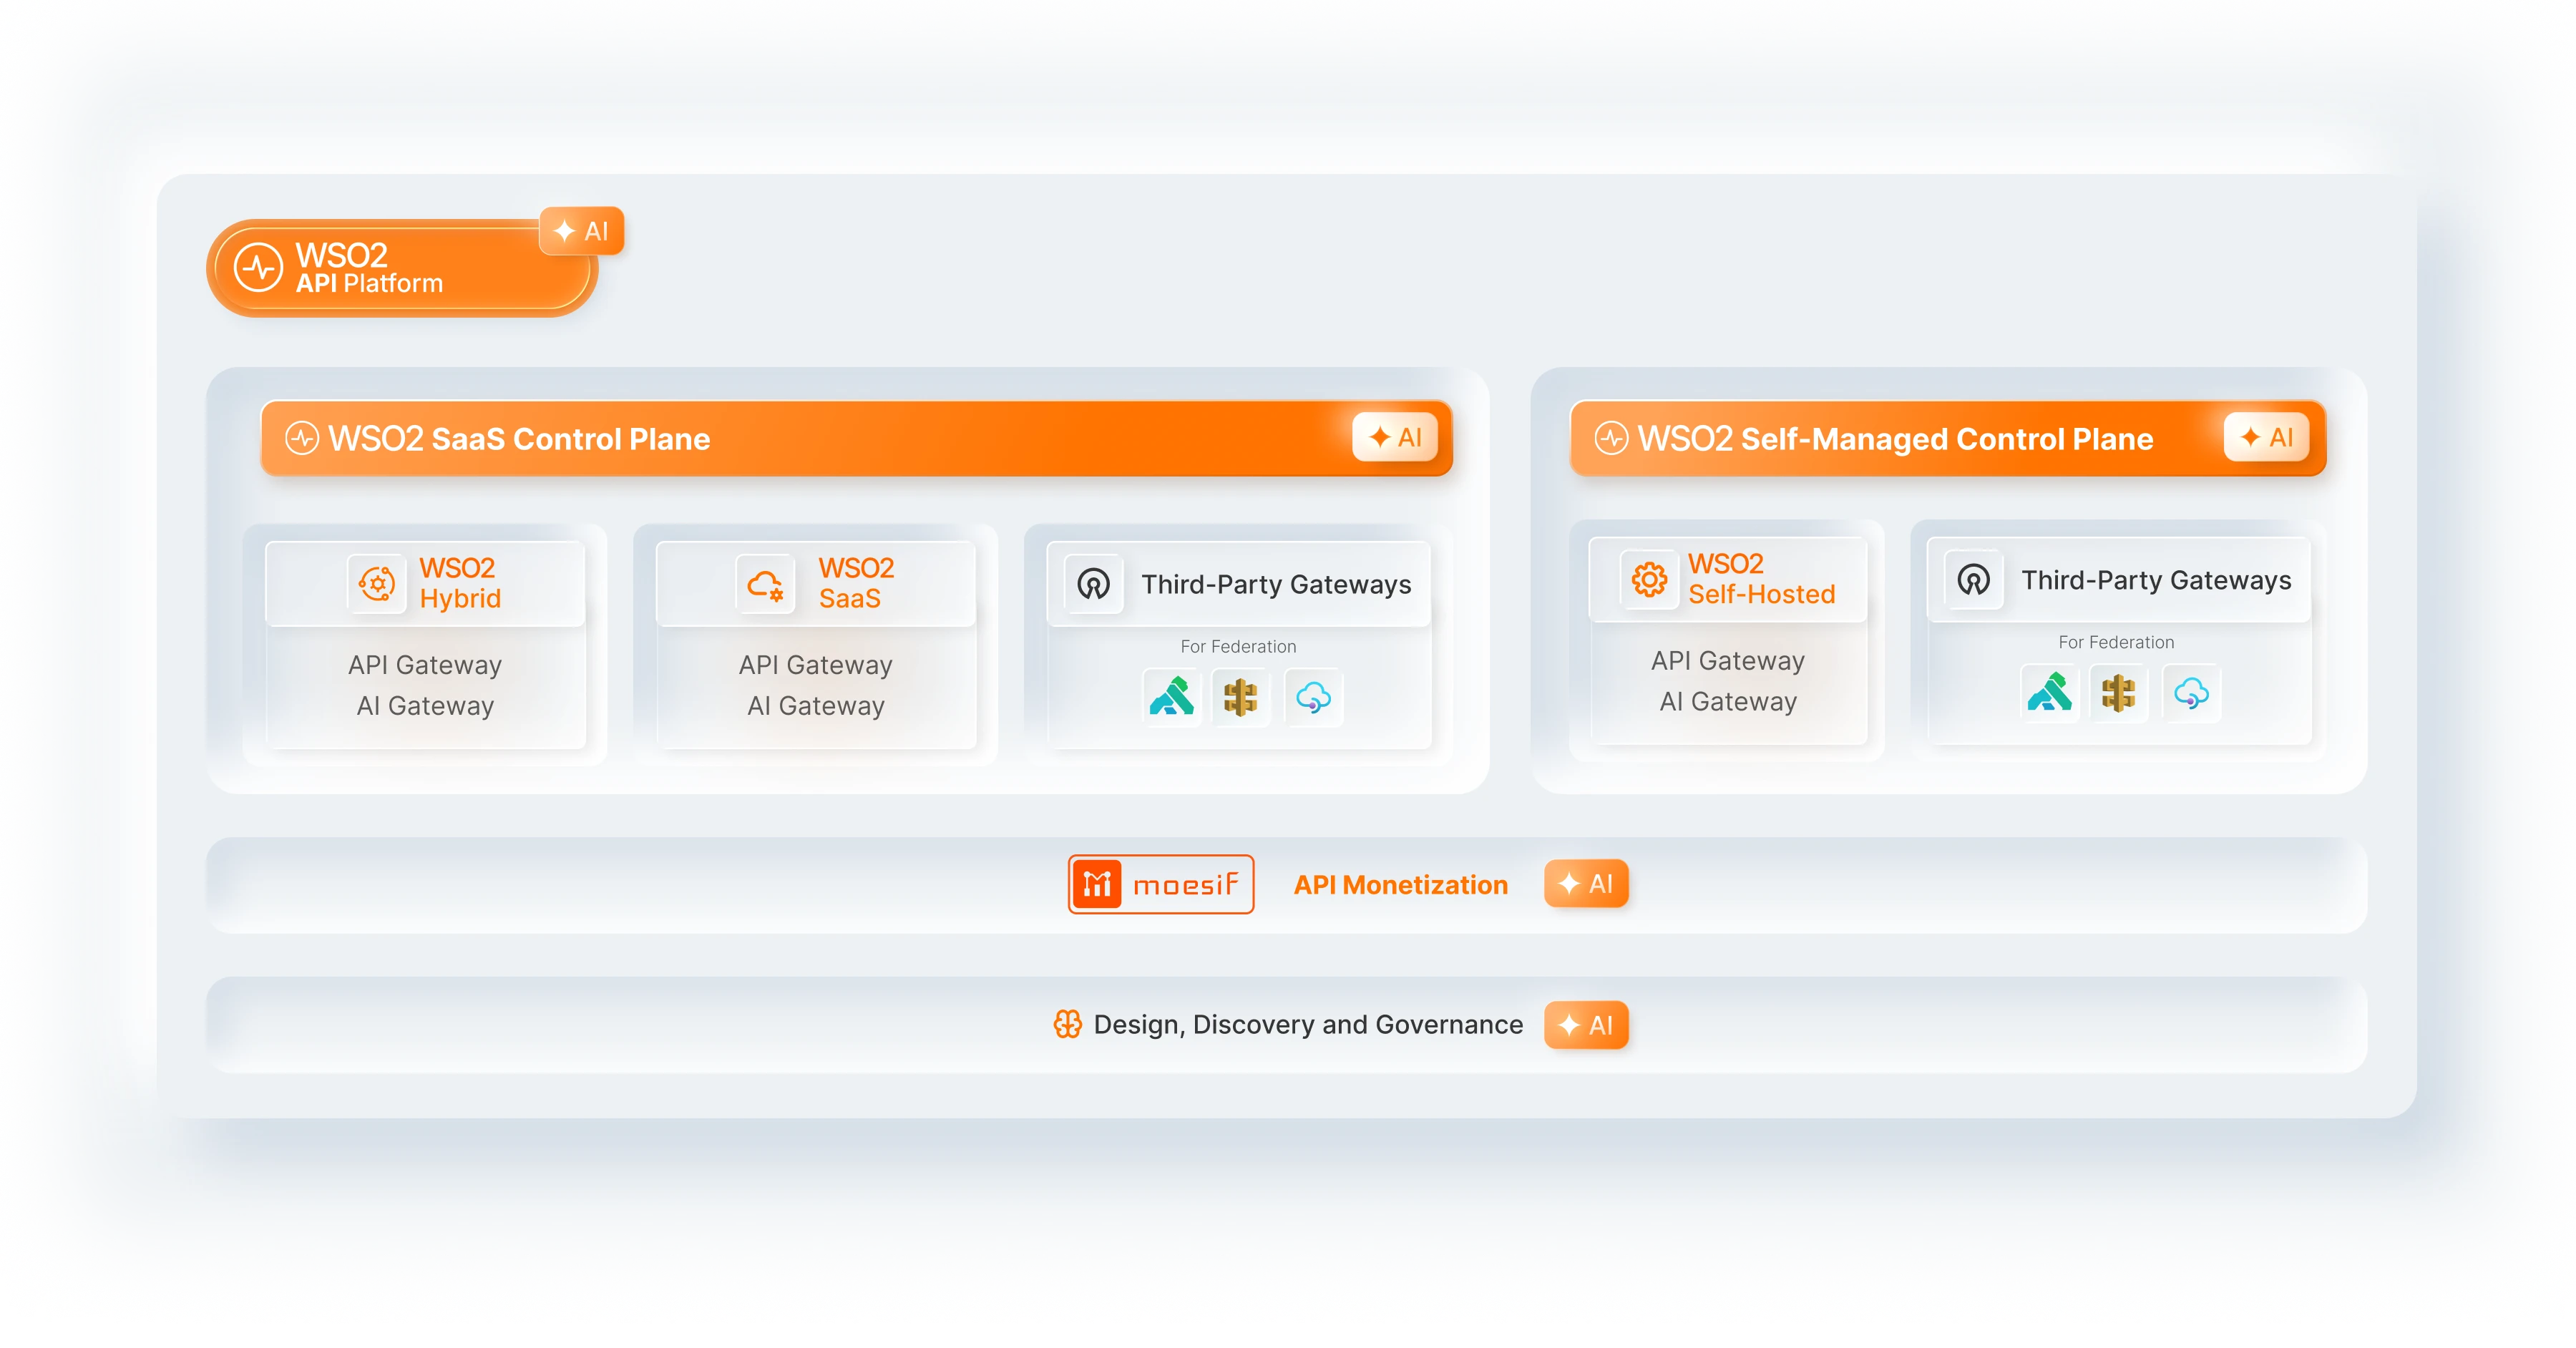The image size is (2576, 1348).
Task: Click AI badge next to API Monetization
Action: click(1586, 884)
